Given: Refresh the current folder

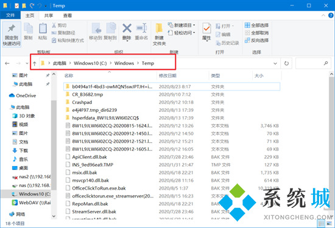Looking at the screenshot, I should click(286, 63).
